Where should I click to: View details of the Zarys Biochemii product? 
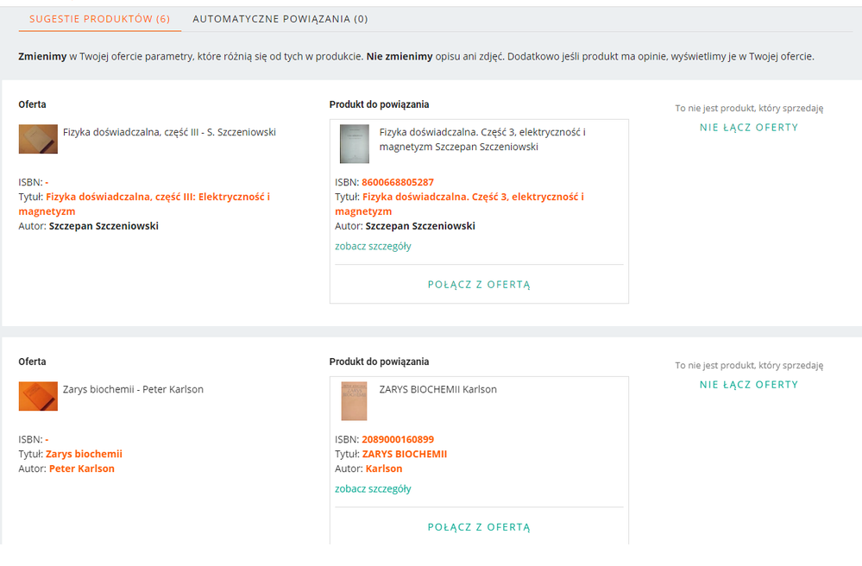tap(373, 488)
